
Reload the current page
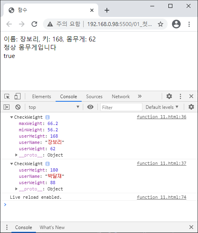coord(34,24)
